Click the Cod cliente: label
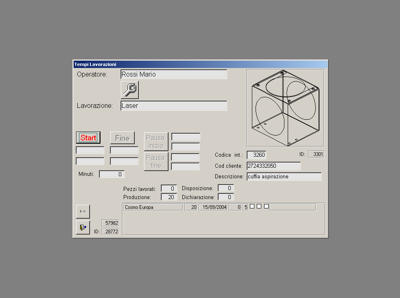Image resolution: width=400 pixels, height=298 pixels. tap(229, 166)
